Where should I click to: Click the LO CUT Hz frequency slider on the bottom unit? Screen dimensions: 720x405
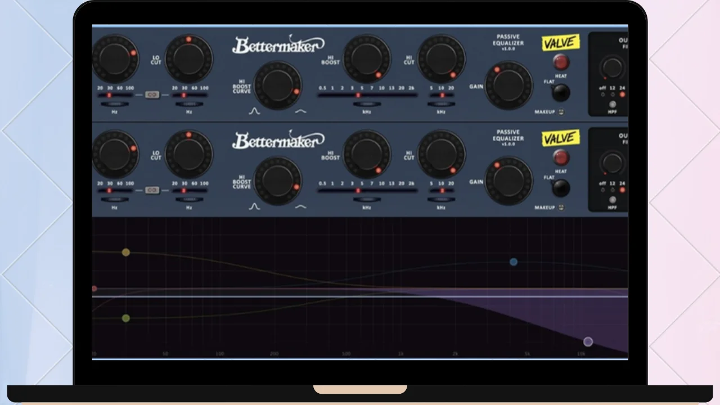tap(189, 191)
